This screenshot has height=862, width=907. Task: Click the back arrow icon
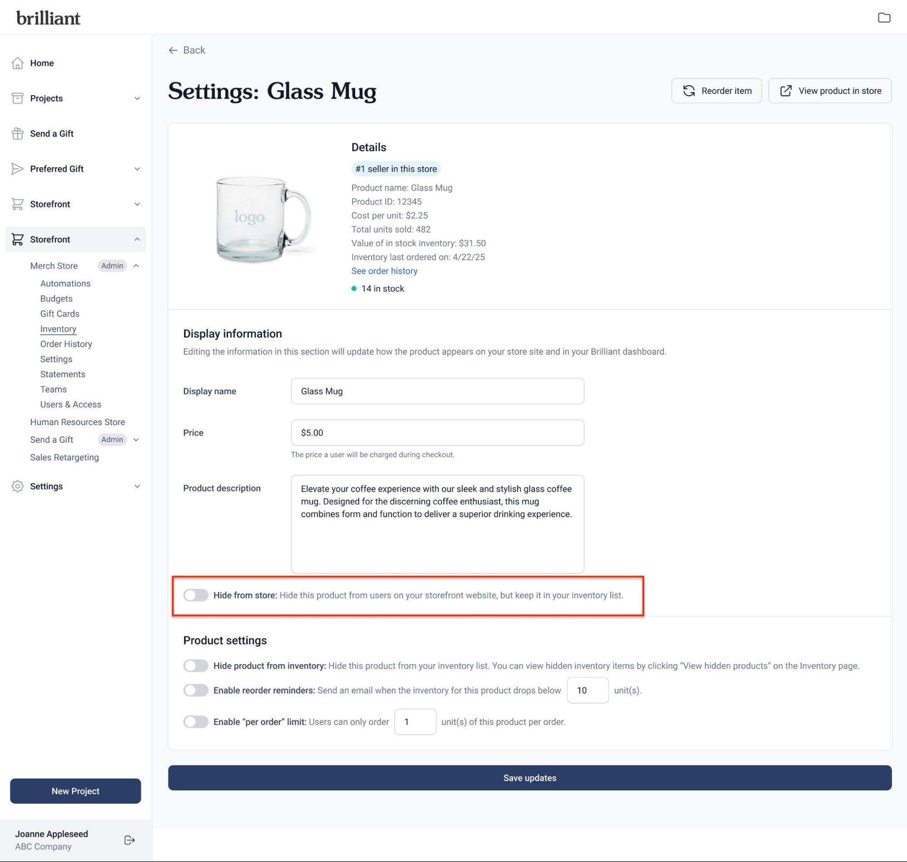click(x=173, y=50)
